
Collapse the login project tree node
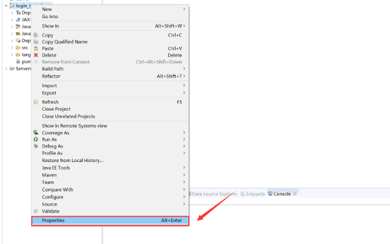pyautogui.click(x=6, y=6)
